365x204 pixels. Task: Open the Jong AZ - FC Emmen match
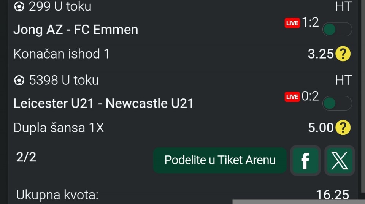[76, 30]
